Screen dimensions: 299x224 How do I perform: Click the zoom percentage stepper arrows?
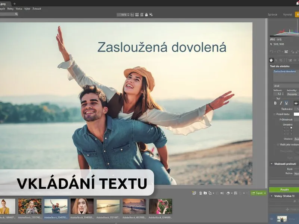(x=128, y=15)
